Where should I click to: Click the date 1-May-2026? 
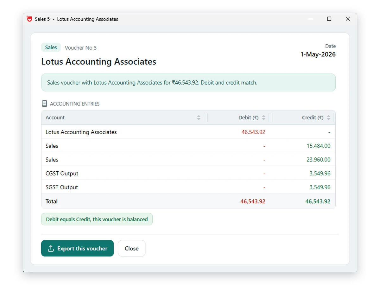318,54
